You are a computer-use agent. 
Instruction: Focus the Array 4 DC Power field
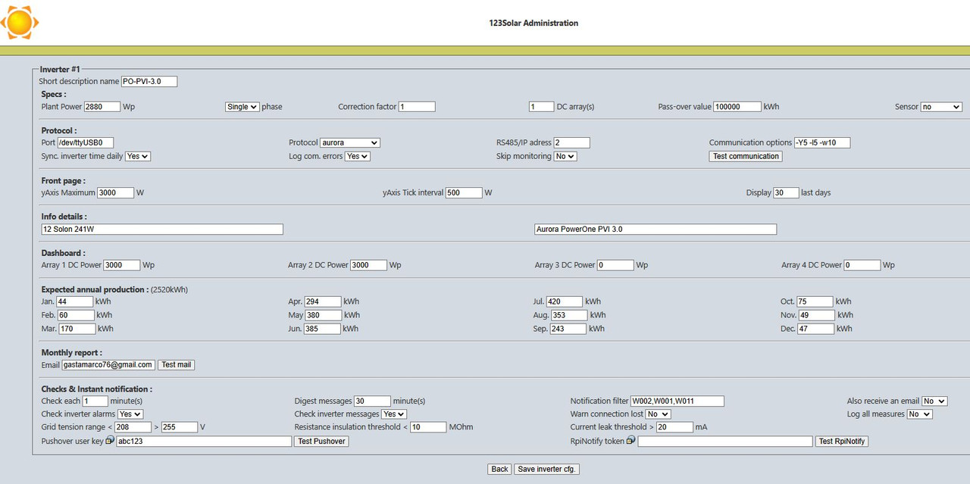[x=862, y=265]
